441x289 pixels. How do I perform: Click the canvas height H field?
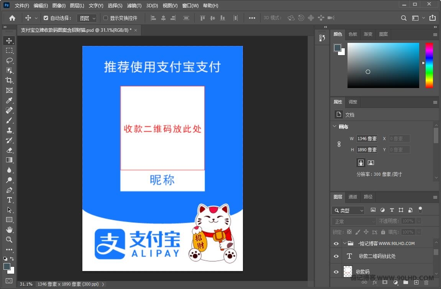pyautogui.click(x=367, y=150)
